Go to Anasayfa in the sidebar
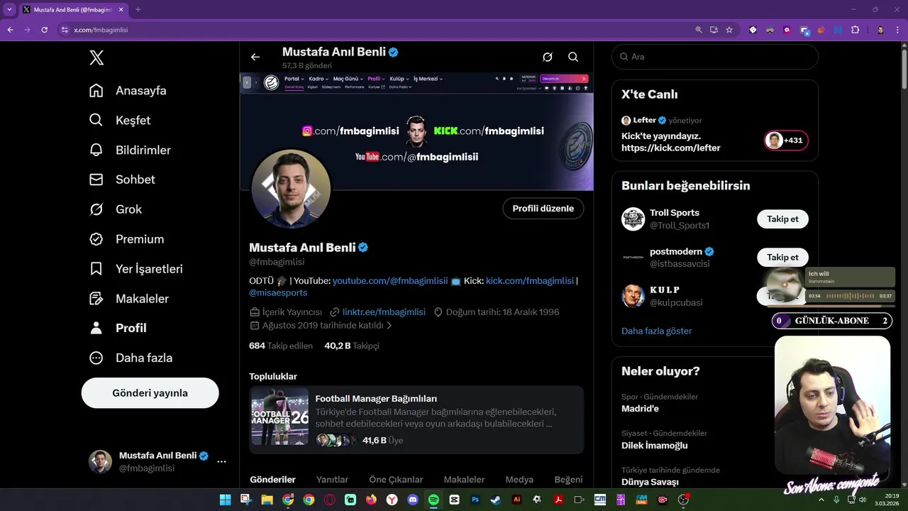 128,91
